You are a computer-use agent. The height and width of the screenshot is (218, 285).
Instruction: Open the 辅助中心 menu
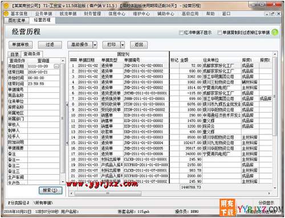[x=166, y=14]
